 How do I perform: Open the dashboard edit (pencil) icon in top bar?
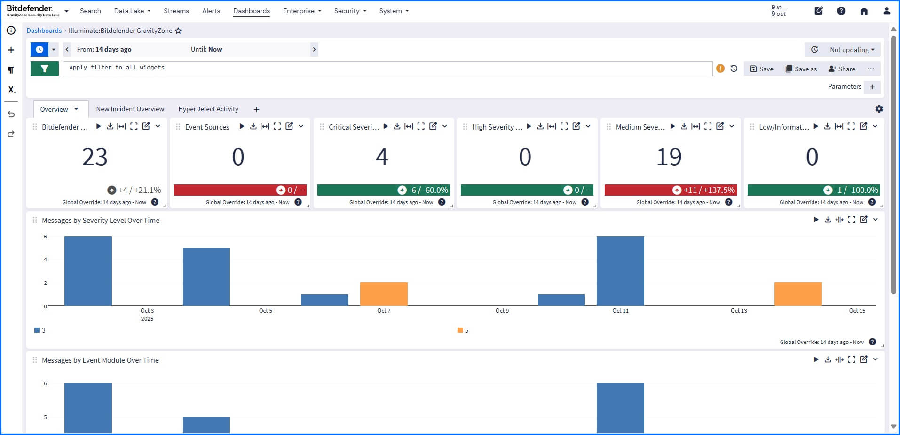click(819, 10)
